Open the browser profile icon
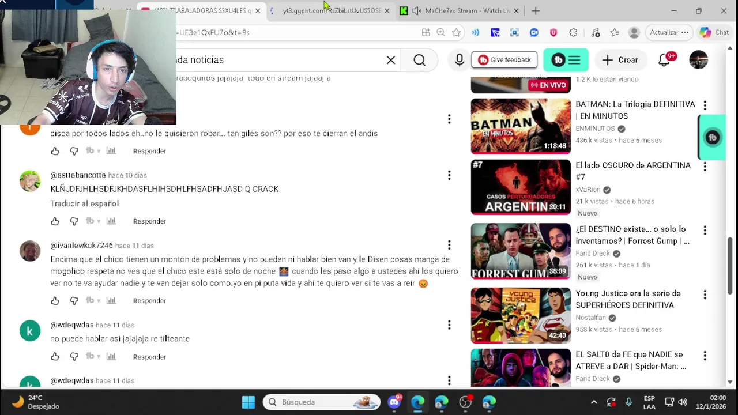This screenshot has height=415, width=738. (634, 32)
